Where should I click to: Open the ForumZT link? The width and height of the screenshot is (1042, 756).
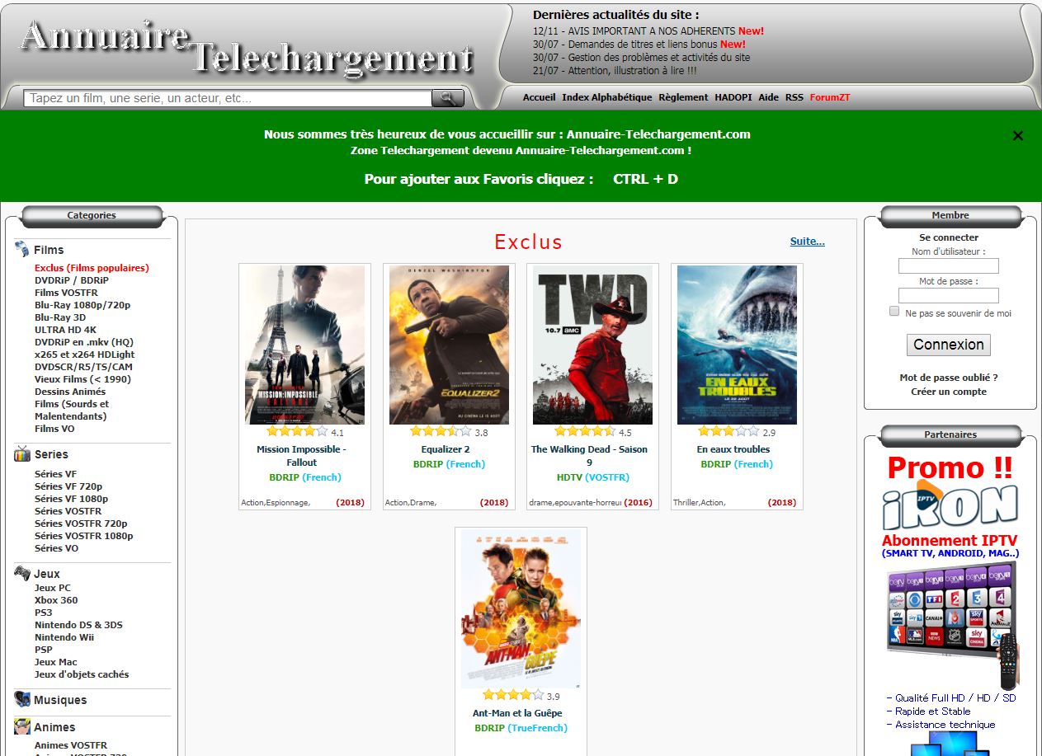830,97
